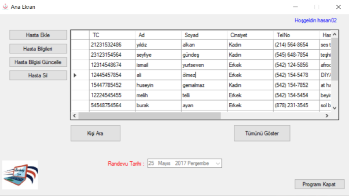Open Hasta Bilgileri
349x196 pixels.
[38, 49]
